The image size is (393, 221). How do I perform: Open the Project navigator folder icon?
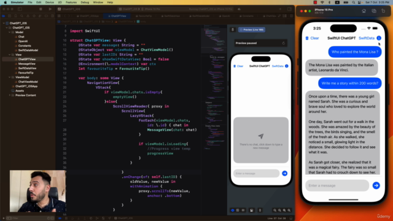[x=4, y=16]
